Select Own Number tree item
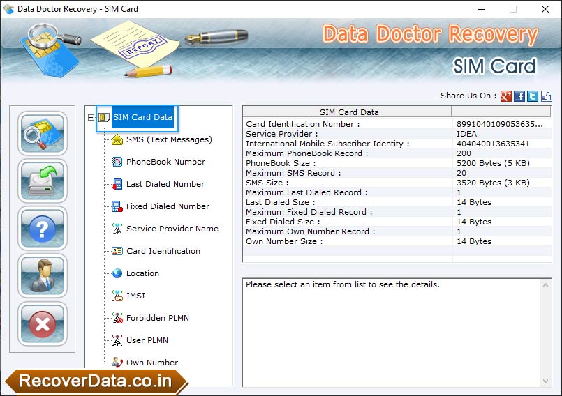562x396 pixels. click(152, 363)
